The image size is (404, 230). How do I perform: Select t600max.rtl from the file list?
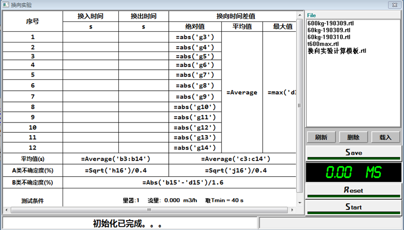[323, 43]
